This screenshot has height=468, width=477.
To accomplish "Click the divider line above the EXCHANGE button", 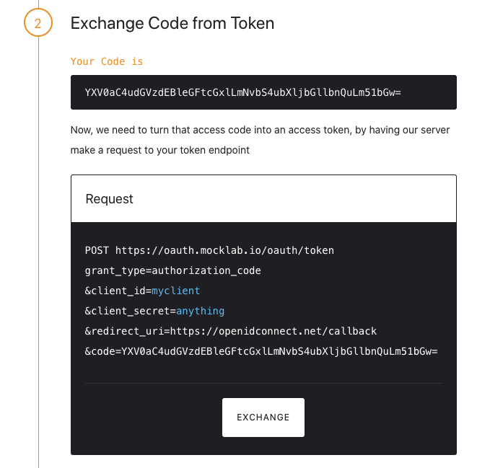I will click(x=263, y=383).
